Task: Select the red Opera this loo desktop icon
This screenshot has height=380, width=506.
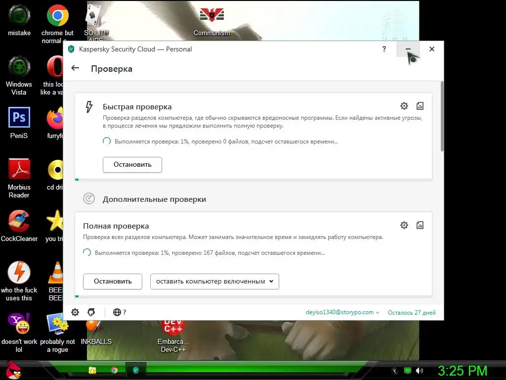Action: [x=52, y=76]
